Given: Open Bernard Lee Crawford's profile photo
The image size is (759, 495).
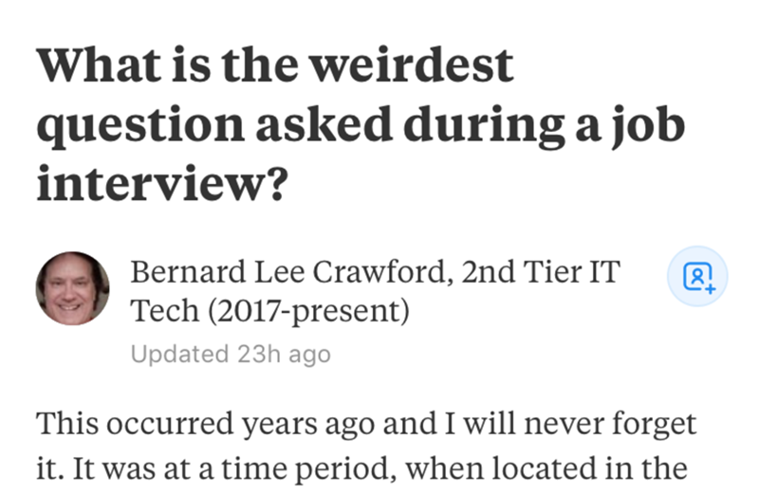Looking at the screenshot, I should (x=72, y=288).
